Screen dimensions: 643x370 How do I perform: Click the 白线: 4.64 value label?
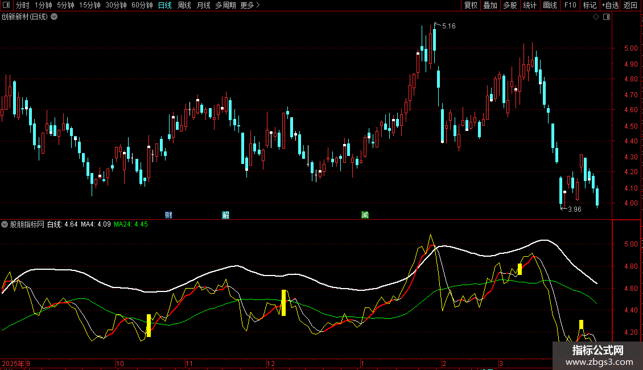(63, 224)
